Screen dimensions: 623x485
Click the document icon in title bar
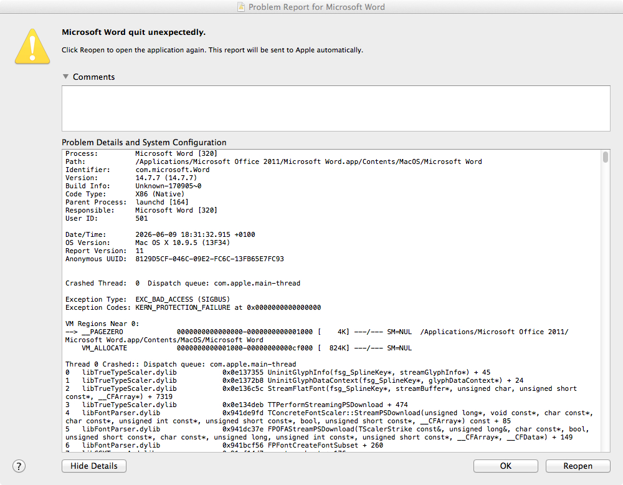pos(241,7)
